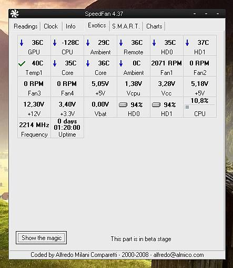The width and height of the screenshot is (233, 268).
Task: Click the 0 RPM Fan3 reading
Action: pos(34,84)
